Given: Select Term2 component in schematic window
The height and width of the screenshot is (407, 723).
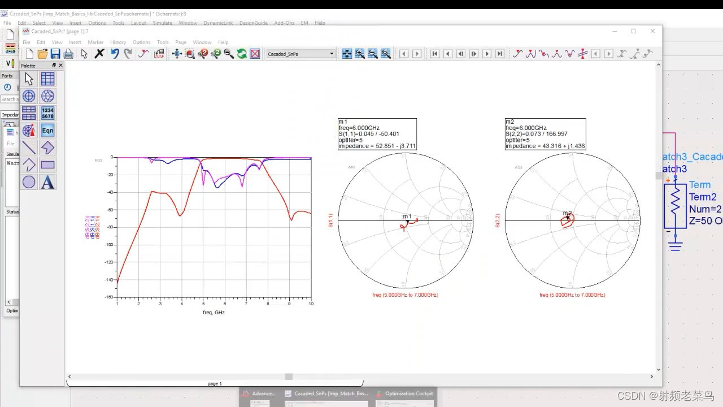Looking at the screenshot, I should [675, 207].
